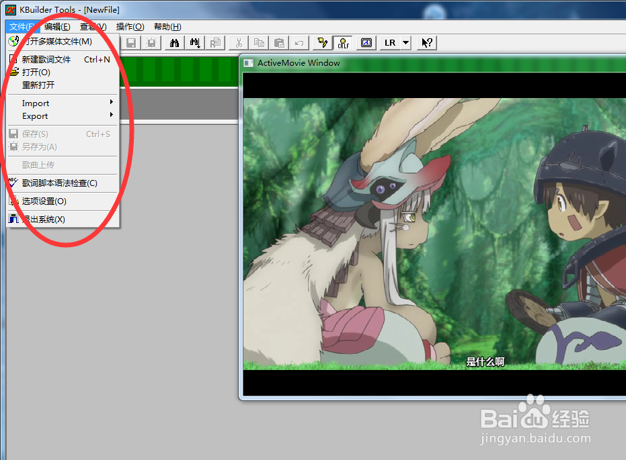Screen dimensions: 626x460
Task: Click the ActiveMovie Window title bar
Action: tap(433, 63)
